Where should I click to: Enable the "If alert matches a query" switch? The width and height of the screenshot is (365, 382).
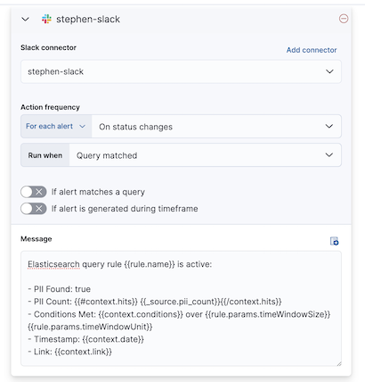(34, 192)
